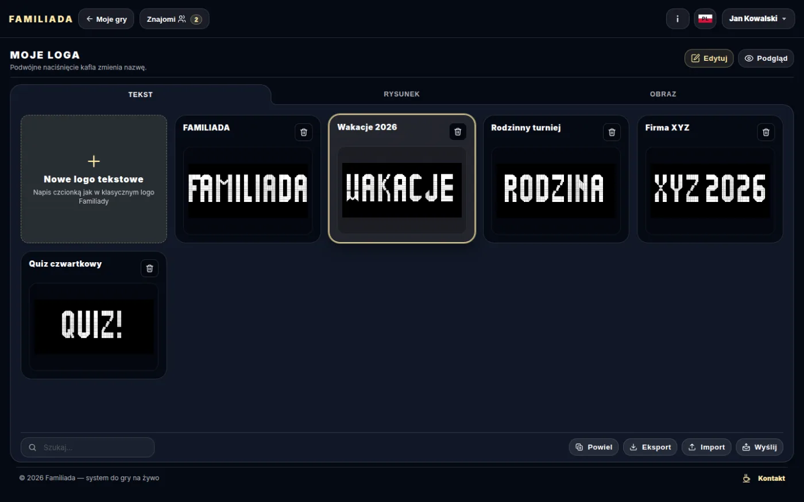
Task: Open the Kontakt link in footer
Action: pos(771,478)
